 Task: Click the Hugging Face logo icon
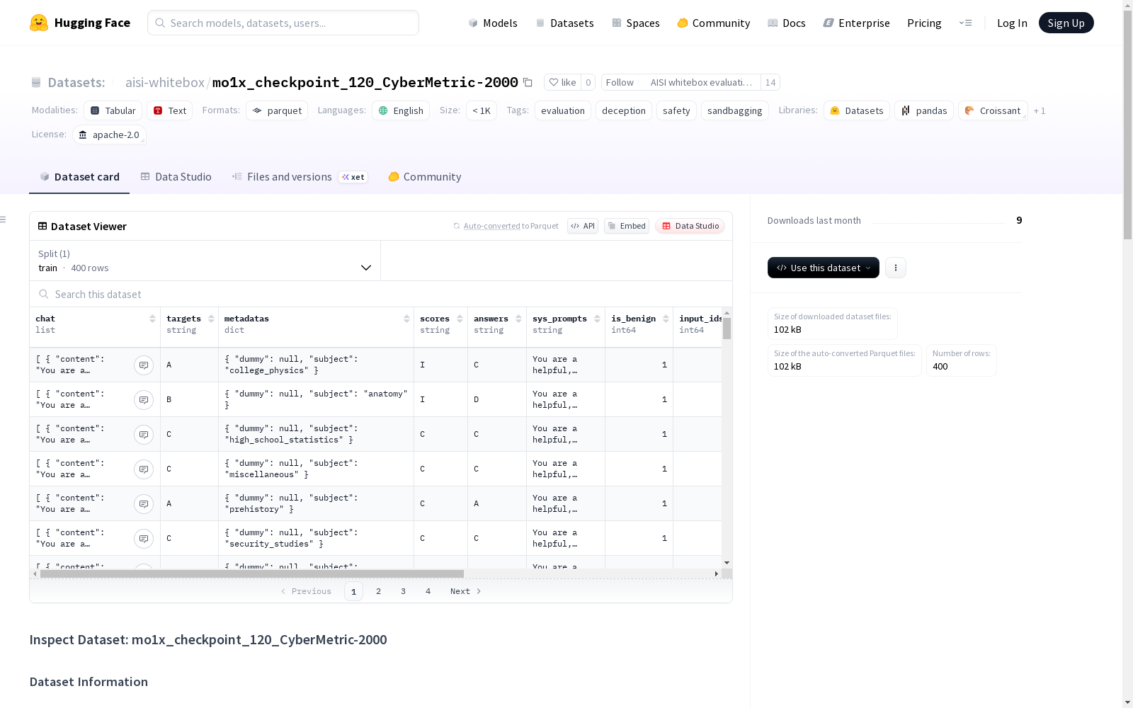(39, 23)
